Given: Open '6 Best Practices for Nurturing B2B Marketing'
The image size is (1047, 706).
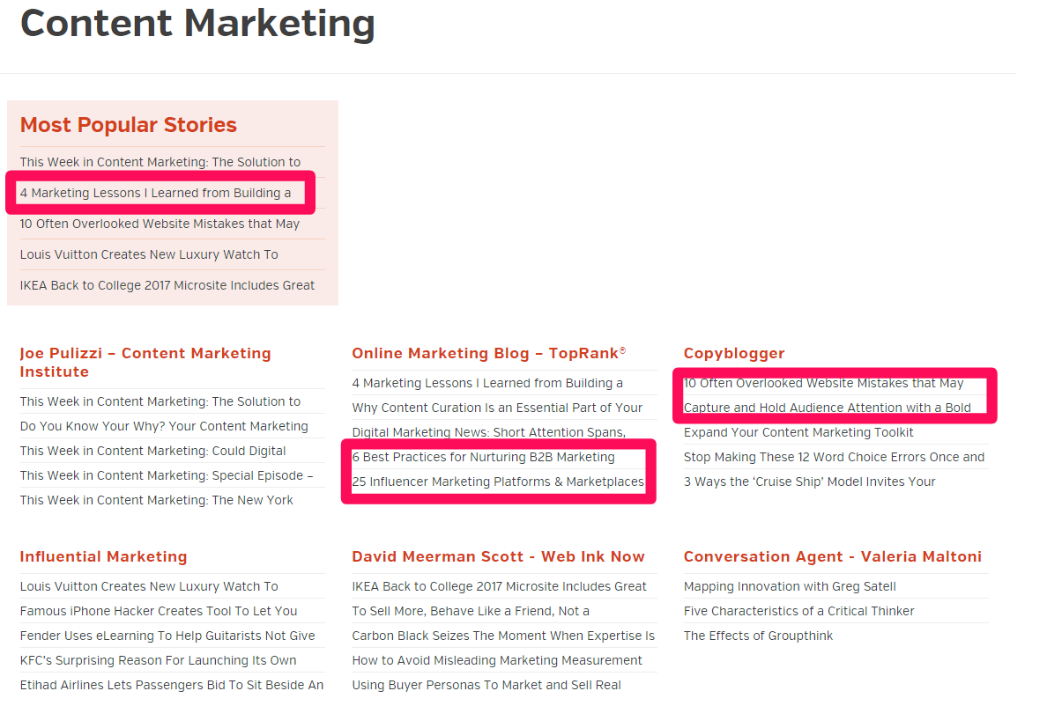Looking at the screenshot, I should click(x=484, y=458).
